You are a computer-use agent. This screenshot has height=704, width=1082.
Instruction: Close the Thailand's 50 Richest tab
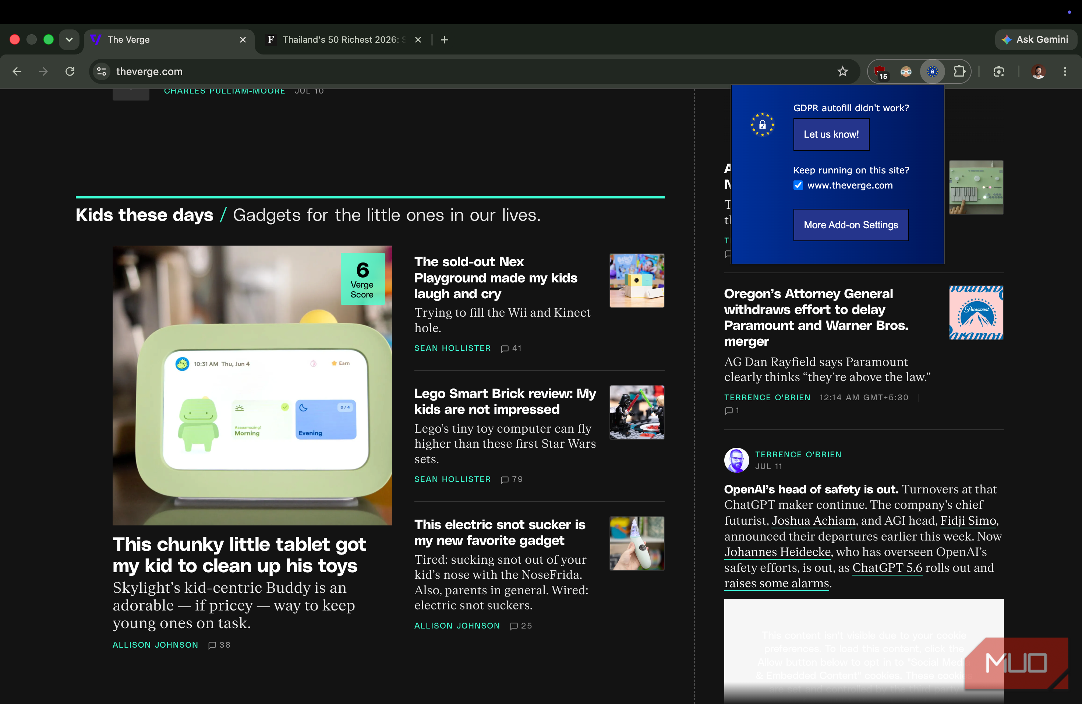(x=418, y=39)
